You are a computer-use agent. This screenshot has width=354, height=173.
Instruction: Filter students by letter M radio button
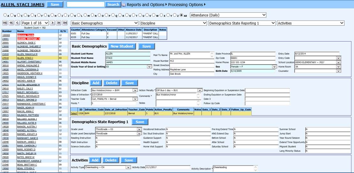(x=86, y=15)
